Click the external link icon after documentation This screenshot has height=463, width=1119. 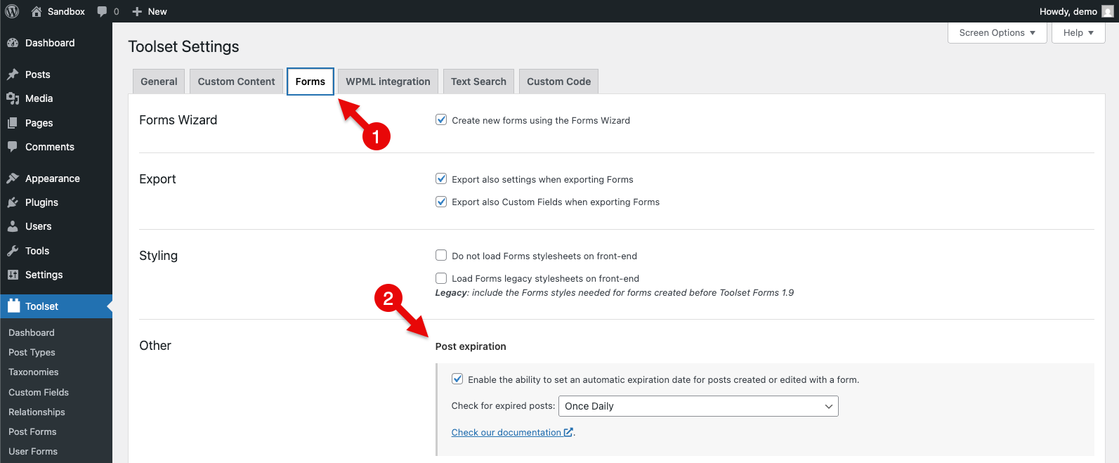coord(568,432)
